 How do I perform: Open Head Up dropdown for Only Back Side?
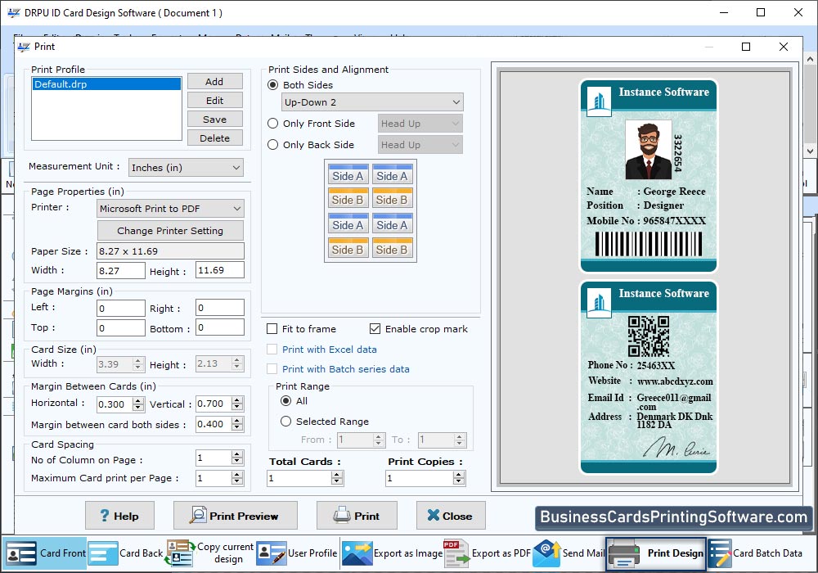[x=420, y=145]
